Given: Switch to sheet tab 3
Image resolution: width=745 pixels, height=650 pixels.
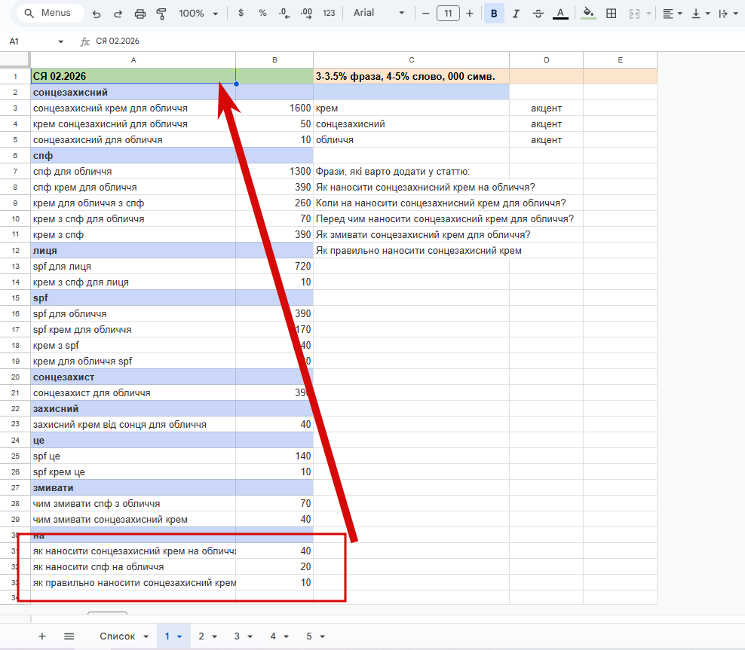Looking at the screenshot, I should pyautogui.click(x=237, y=636).
